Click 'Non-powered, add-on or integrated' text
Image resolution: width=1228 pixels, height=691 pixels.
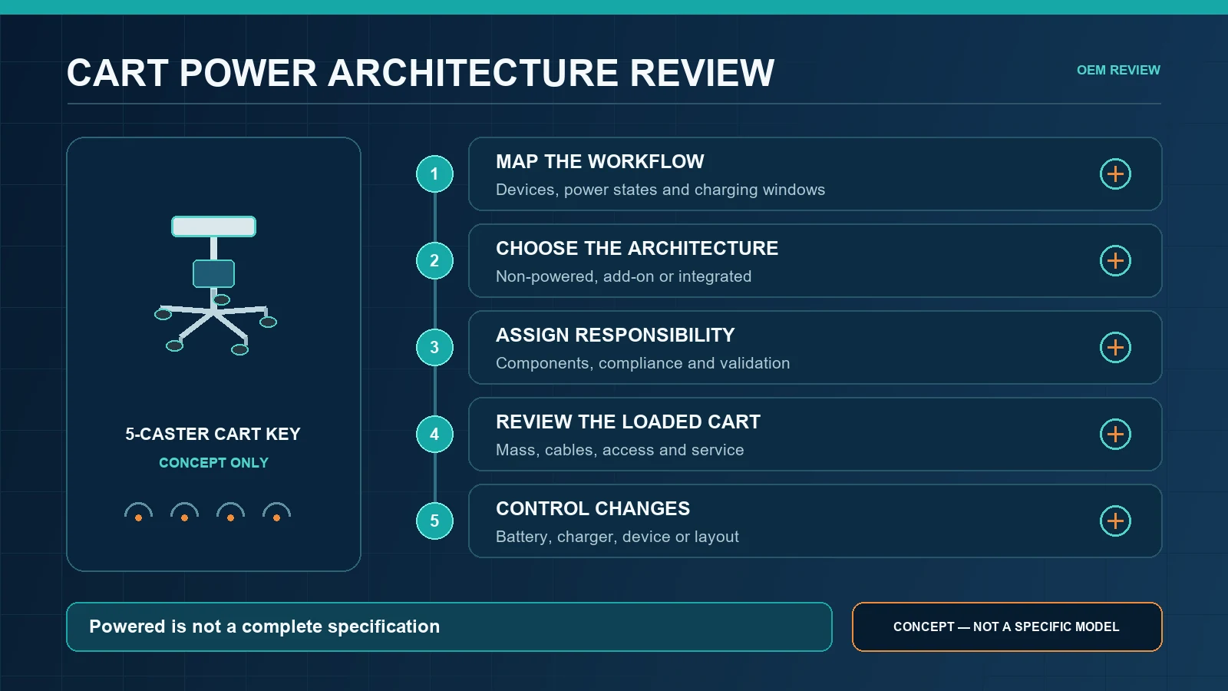[x=623, y=276]
